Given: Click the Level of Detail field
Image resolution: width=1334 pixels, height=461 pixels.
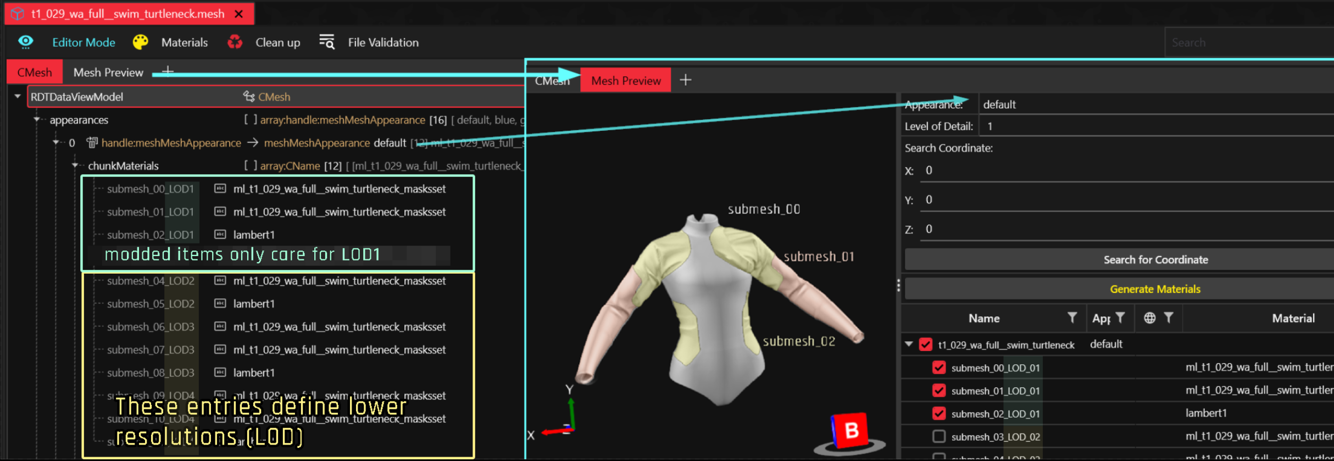Looking at the screenshot, I should (1154, 126).
